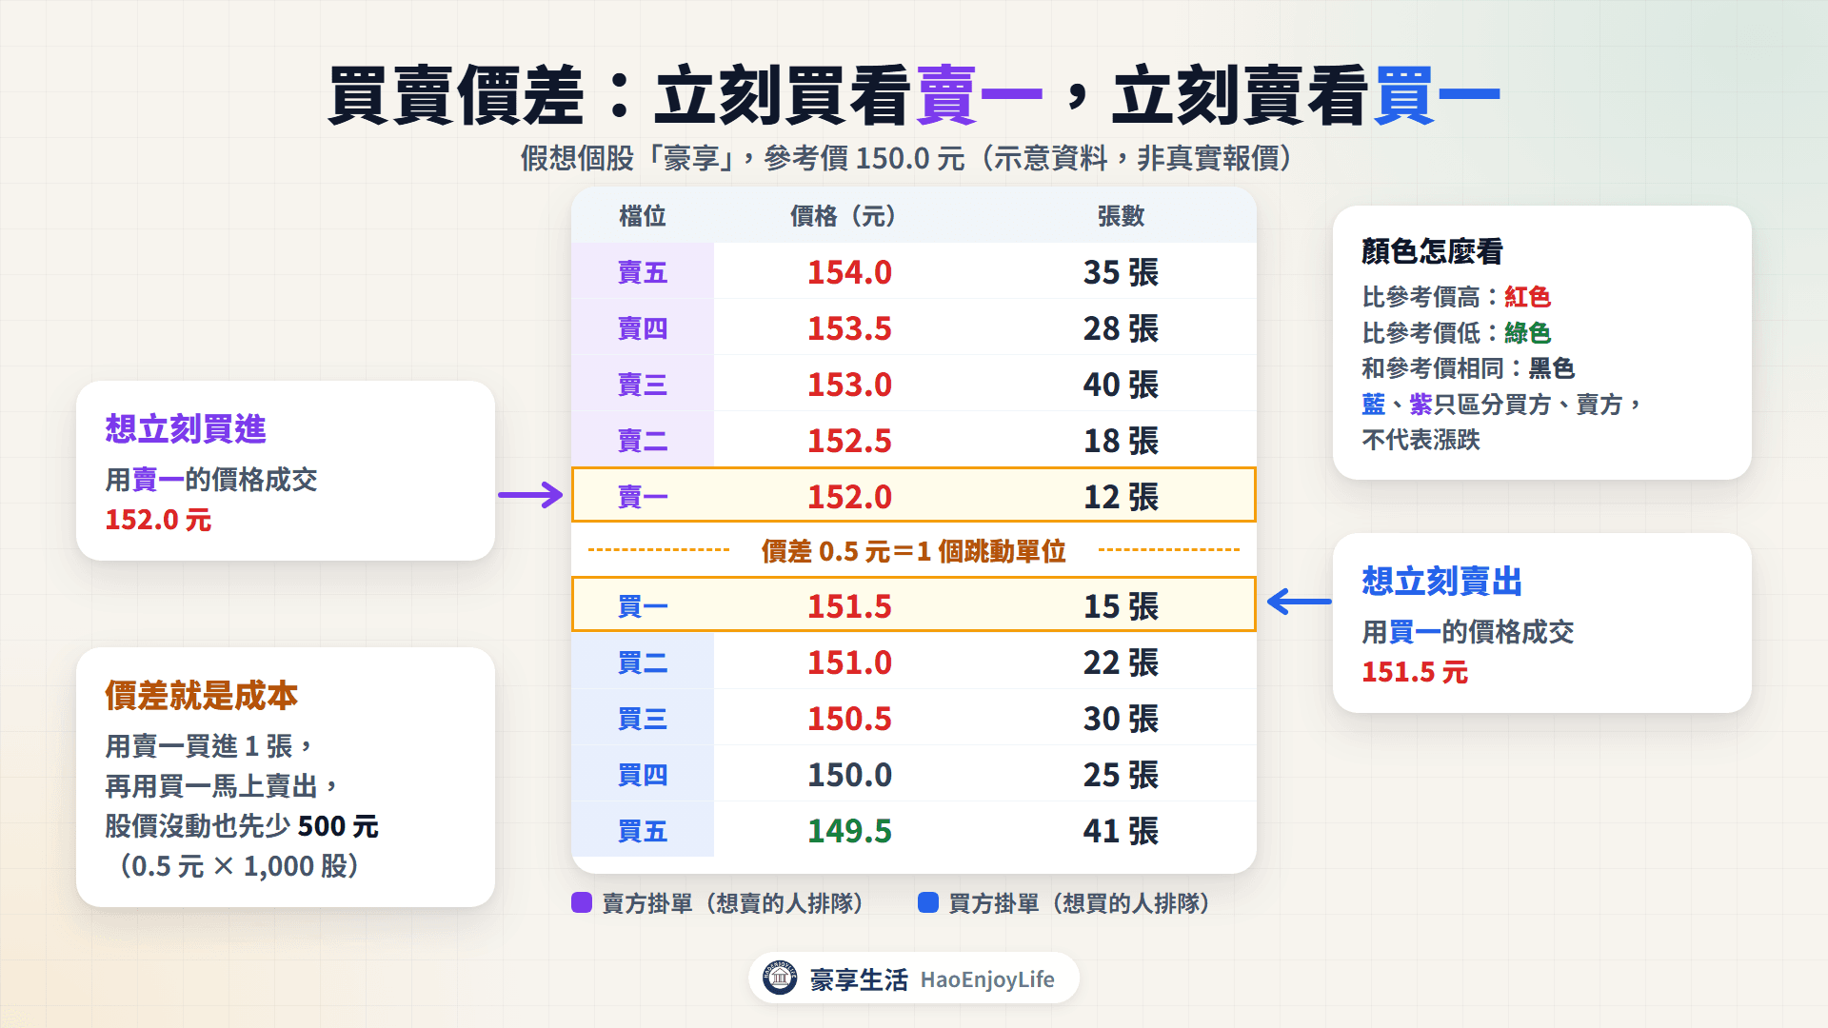Click the price 153.5
The width and height of the screenshot is (1828, 1028).
point(849,328)
